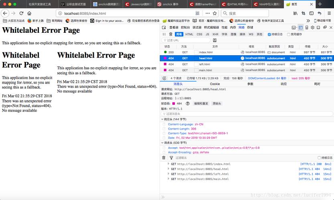This screenshot has width=334, height=200.
Task: Filter requests by JS type
Action: [207, 34]
